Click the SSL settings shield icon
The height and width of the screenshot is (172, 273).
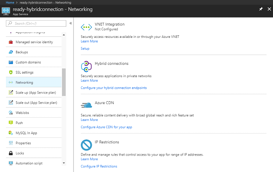[11, 72]
